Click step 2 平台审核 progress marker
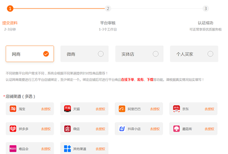The height and width of the screenshot is (154, 228). 108,8
